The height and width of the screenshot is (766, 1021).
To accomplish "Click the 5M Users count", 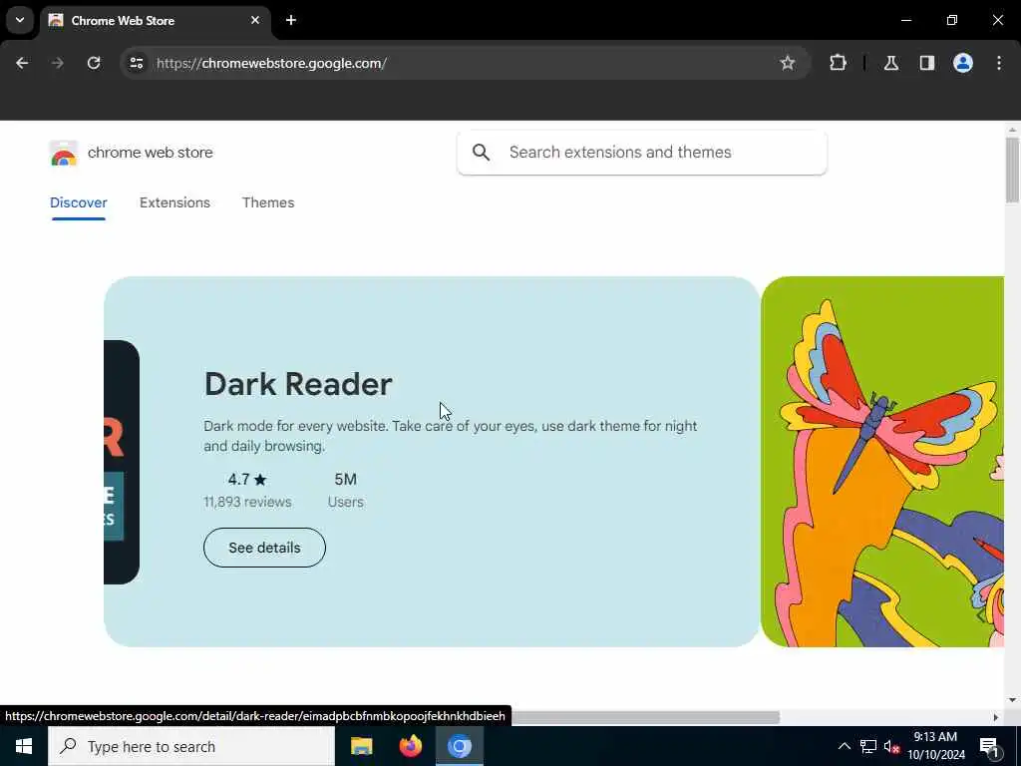I will (x=346, y=491).
